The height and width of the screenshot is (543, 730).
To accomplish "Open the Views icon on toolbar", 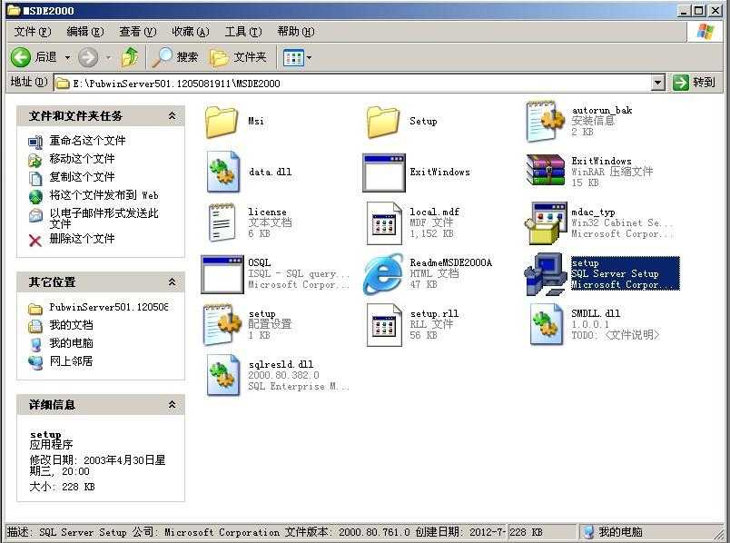I will click(x=293, y=58).
